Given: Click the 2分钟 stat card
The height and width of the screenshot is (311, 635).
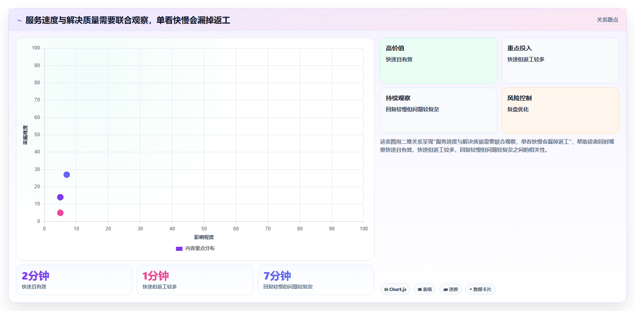Looking at the screenshot, I should click(74, 280).
